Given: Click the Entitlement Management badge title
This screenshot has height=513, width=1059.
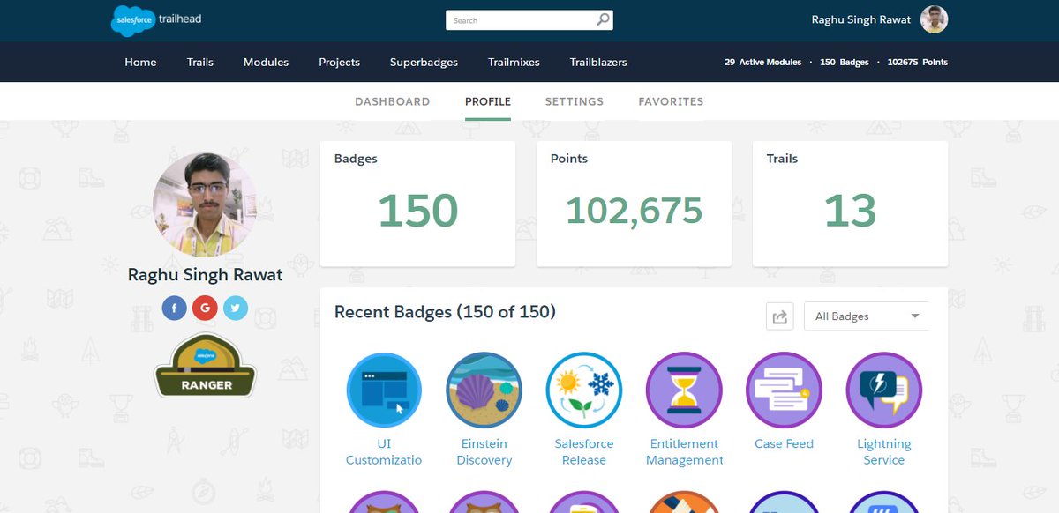Looking at the screenshot, I should [684, 452].
